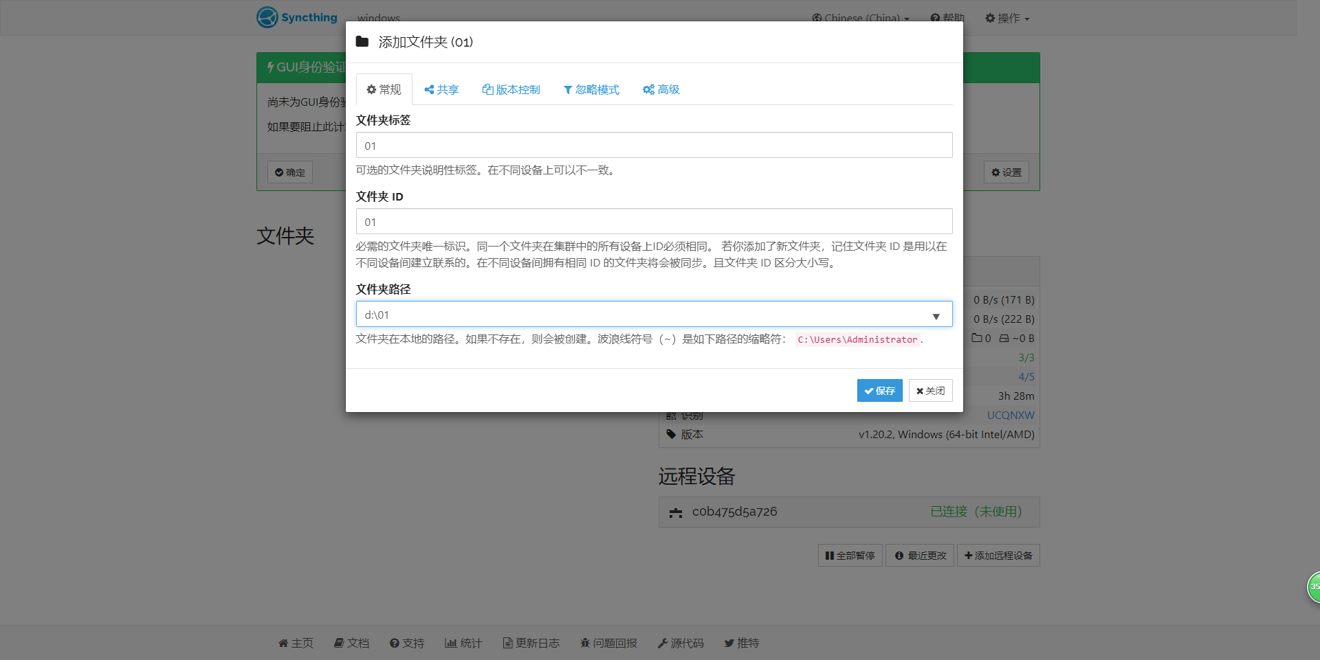Image resolution: width=1320 pixels, height=660 pixels.
Task: Click the 文件夹标签 input field
Action: pos(654,145)
